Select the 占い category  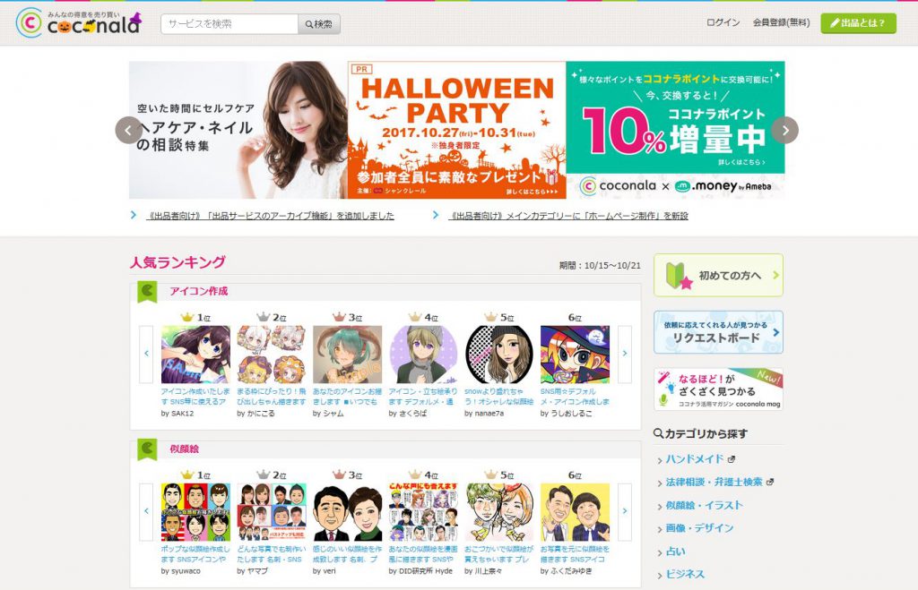click(674, 550)
